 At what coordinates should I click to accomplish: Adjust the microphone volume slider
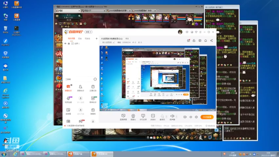pos(166,117)
